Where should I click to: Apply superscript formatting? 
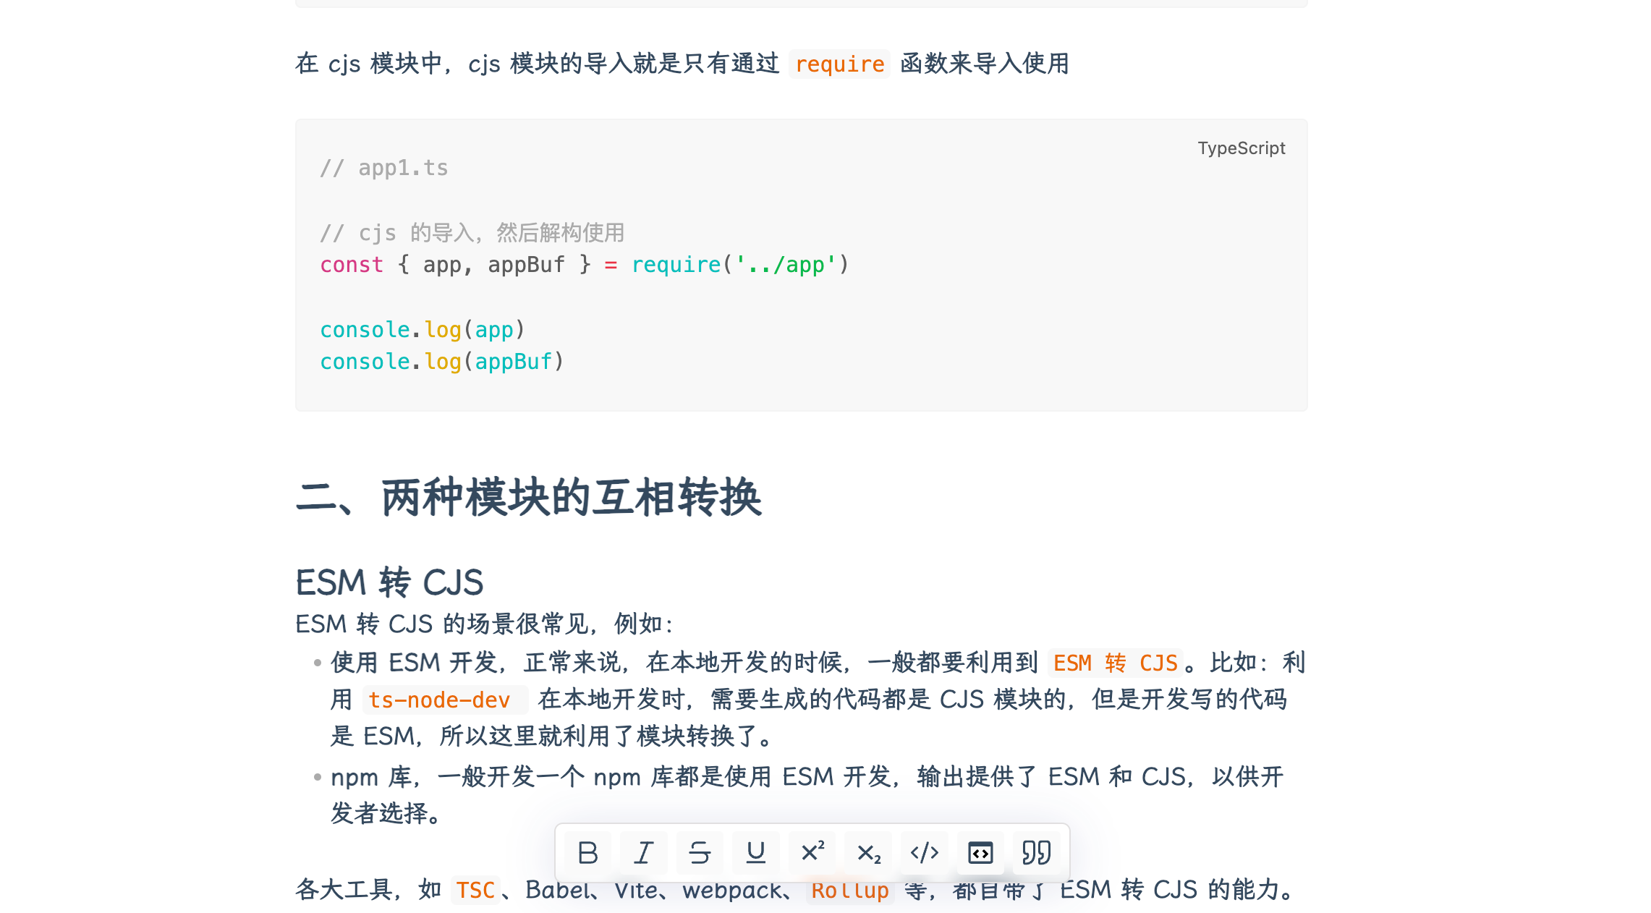click(x=812, y=853)
